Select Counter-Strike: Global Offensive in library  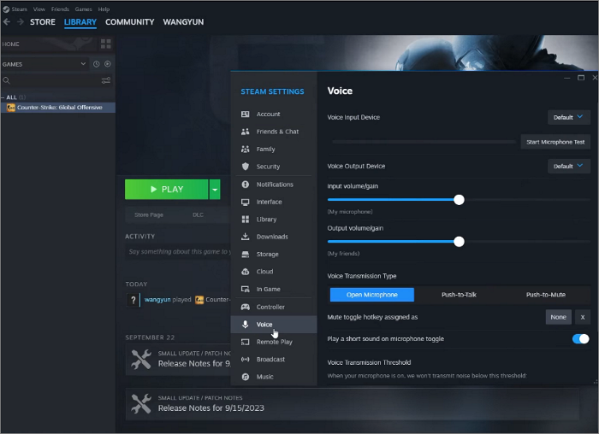58,108
